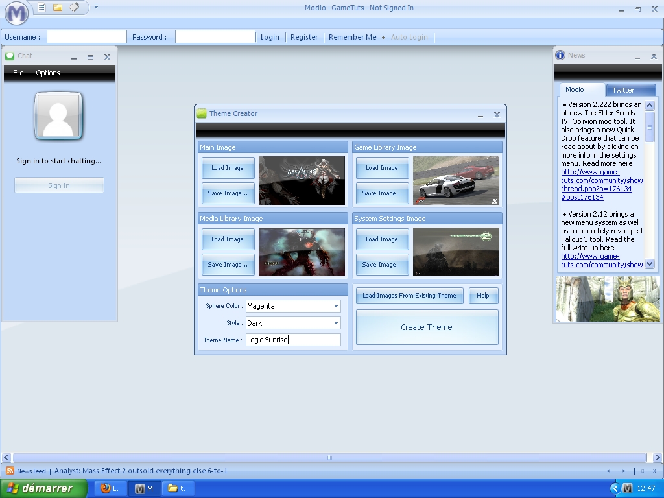
Task: Click the News scrollbar up arrow
Action: coord(649,105)
